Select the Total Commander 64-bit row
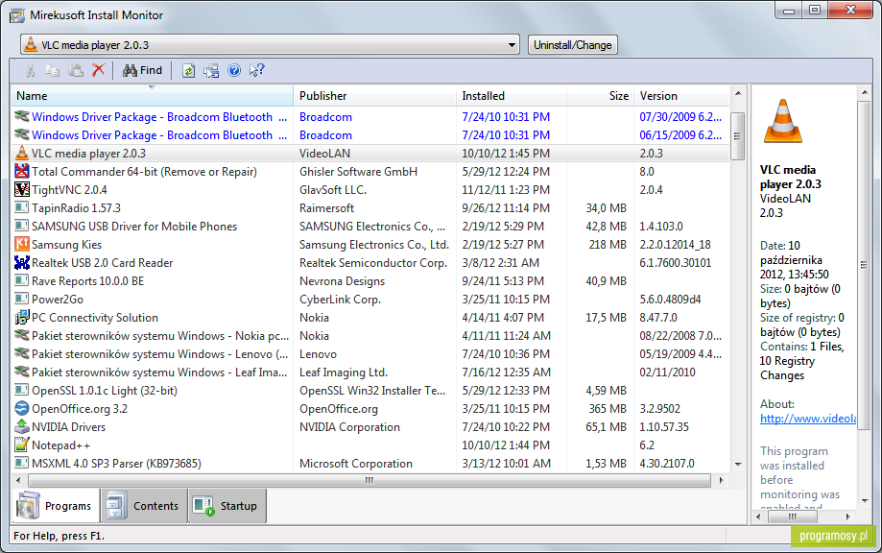 (x=370, y=172)
